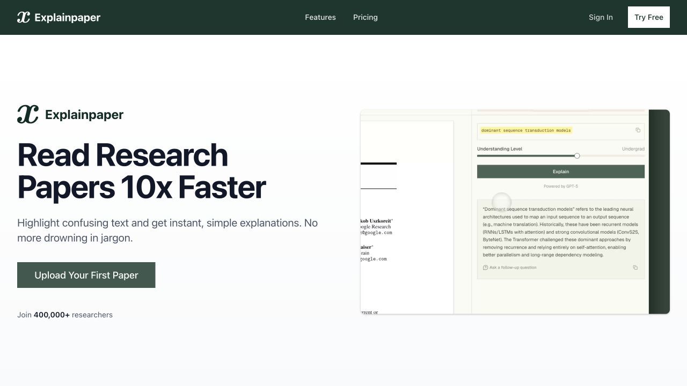Click the Explainpaper logo icon in header

(x=24, y=17)
